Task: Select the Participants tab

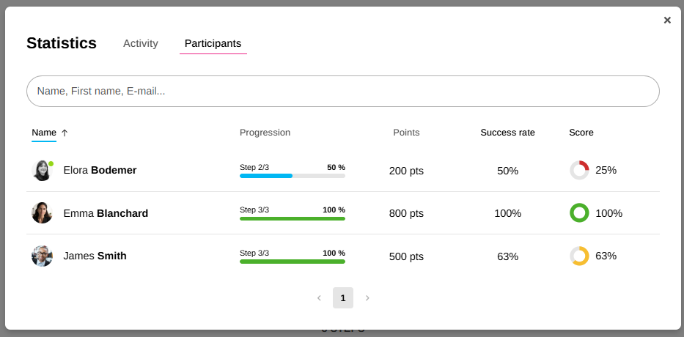Action: tap(213, 43)
